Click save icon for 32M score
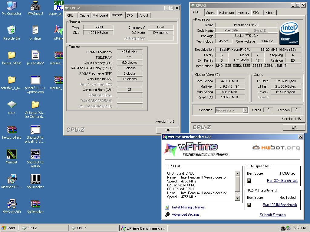Image resolution: width=310 pixels, height=232 pixels. 249,181
